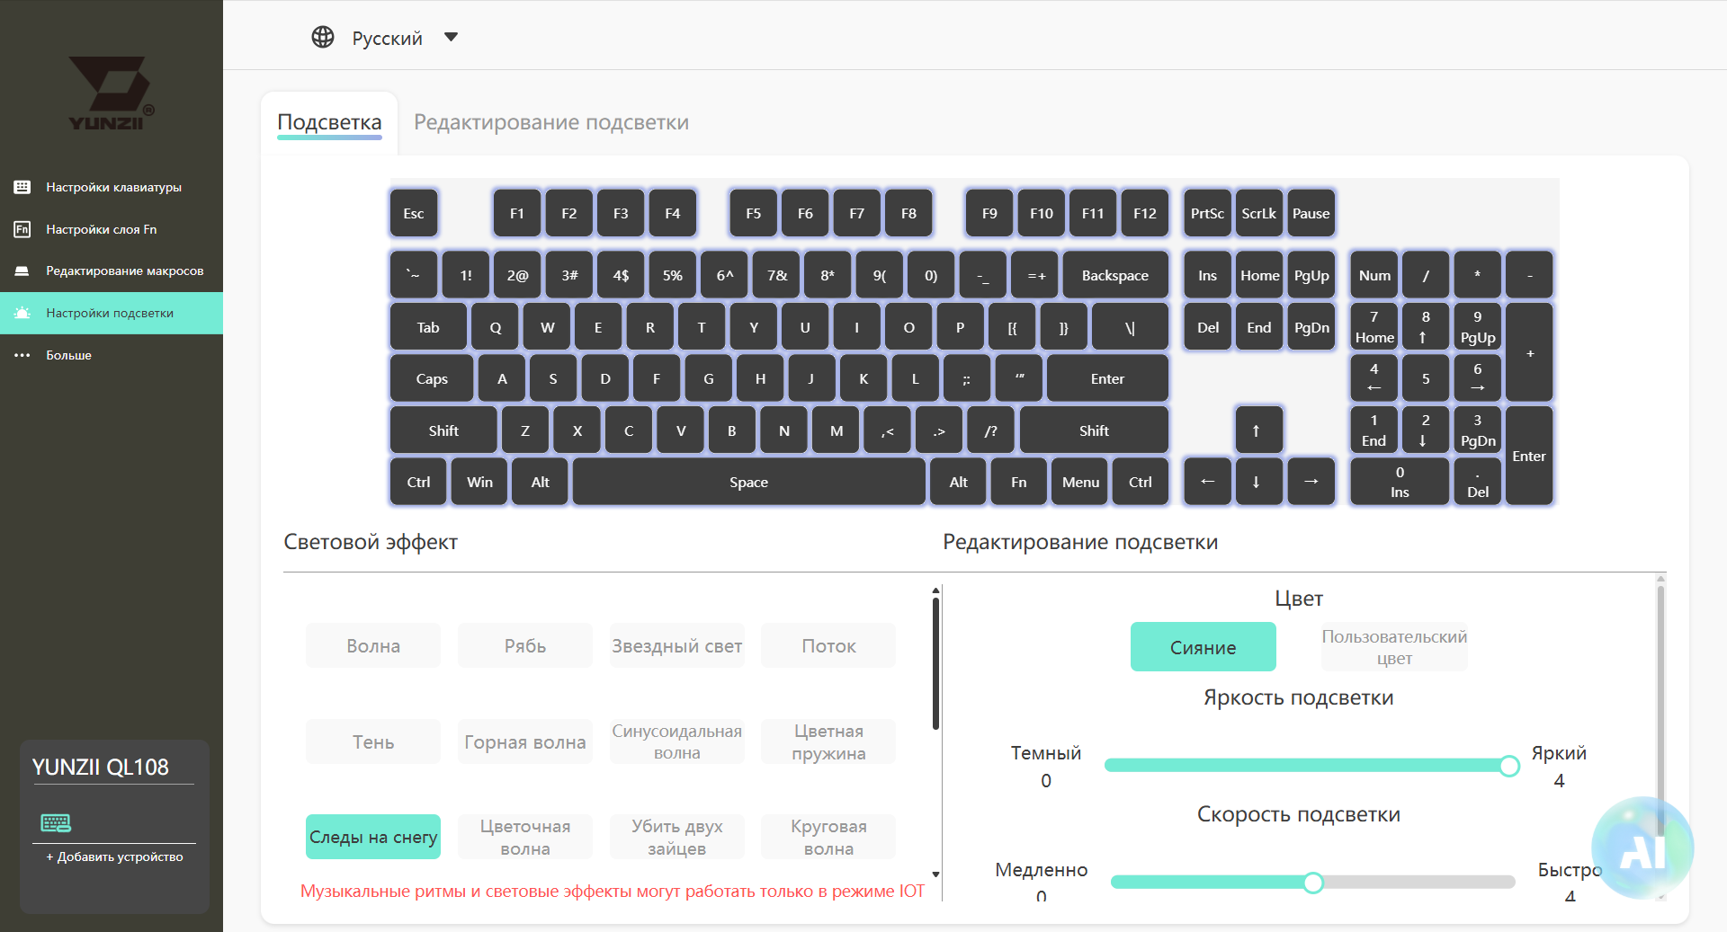The height and width of the screenshot is (932, 1727).
Task: Open the AI assistant bubble
Action: tap(1642, 848)
